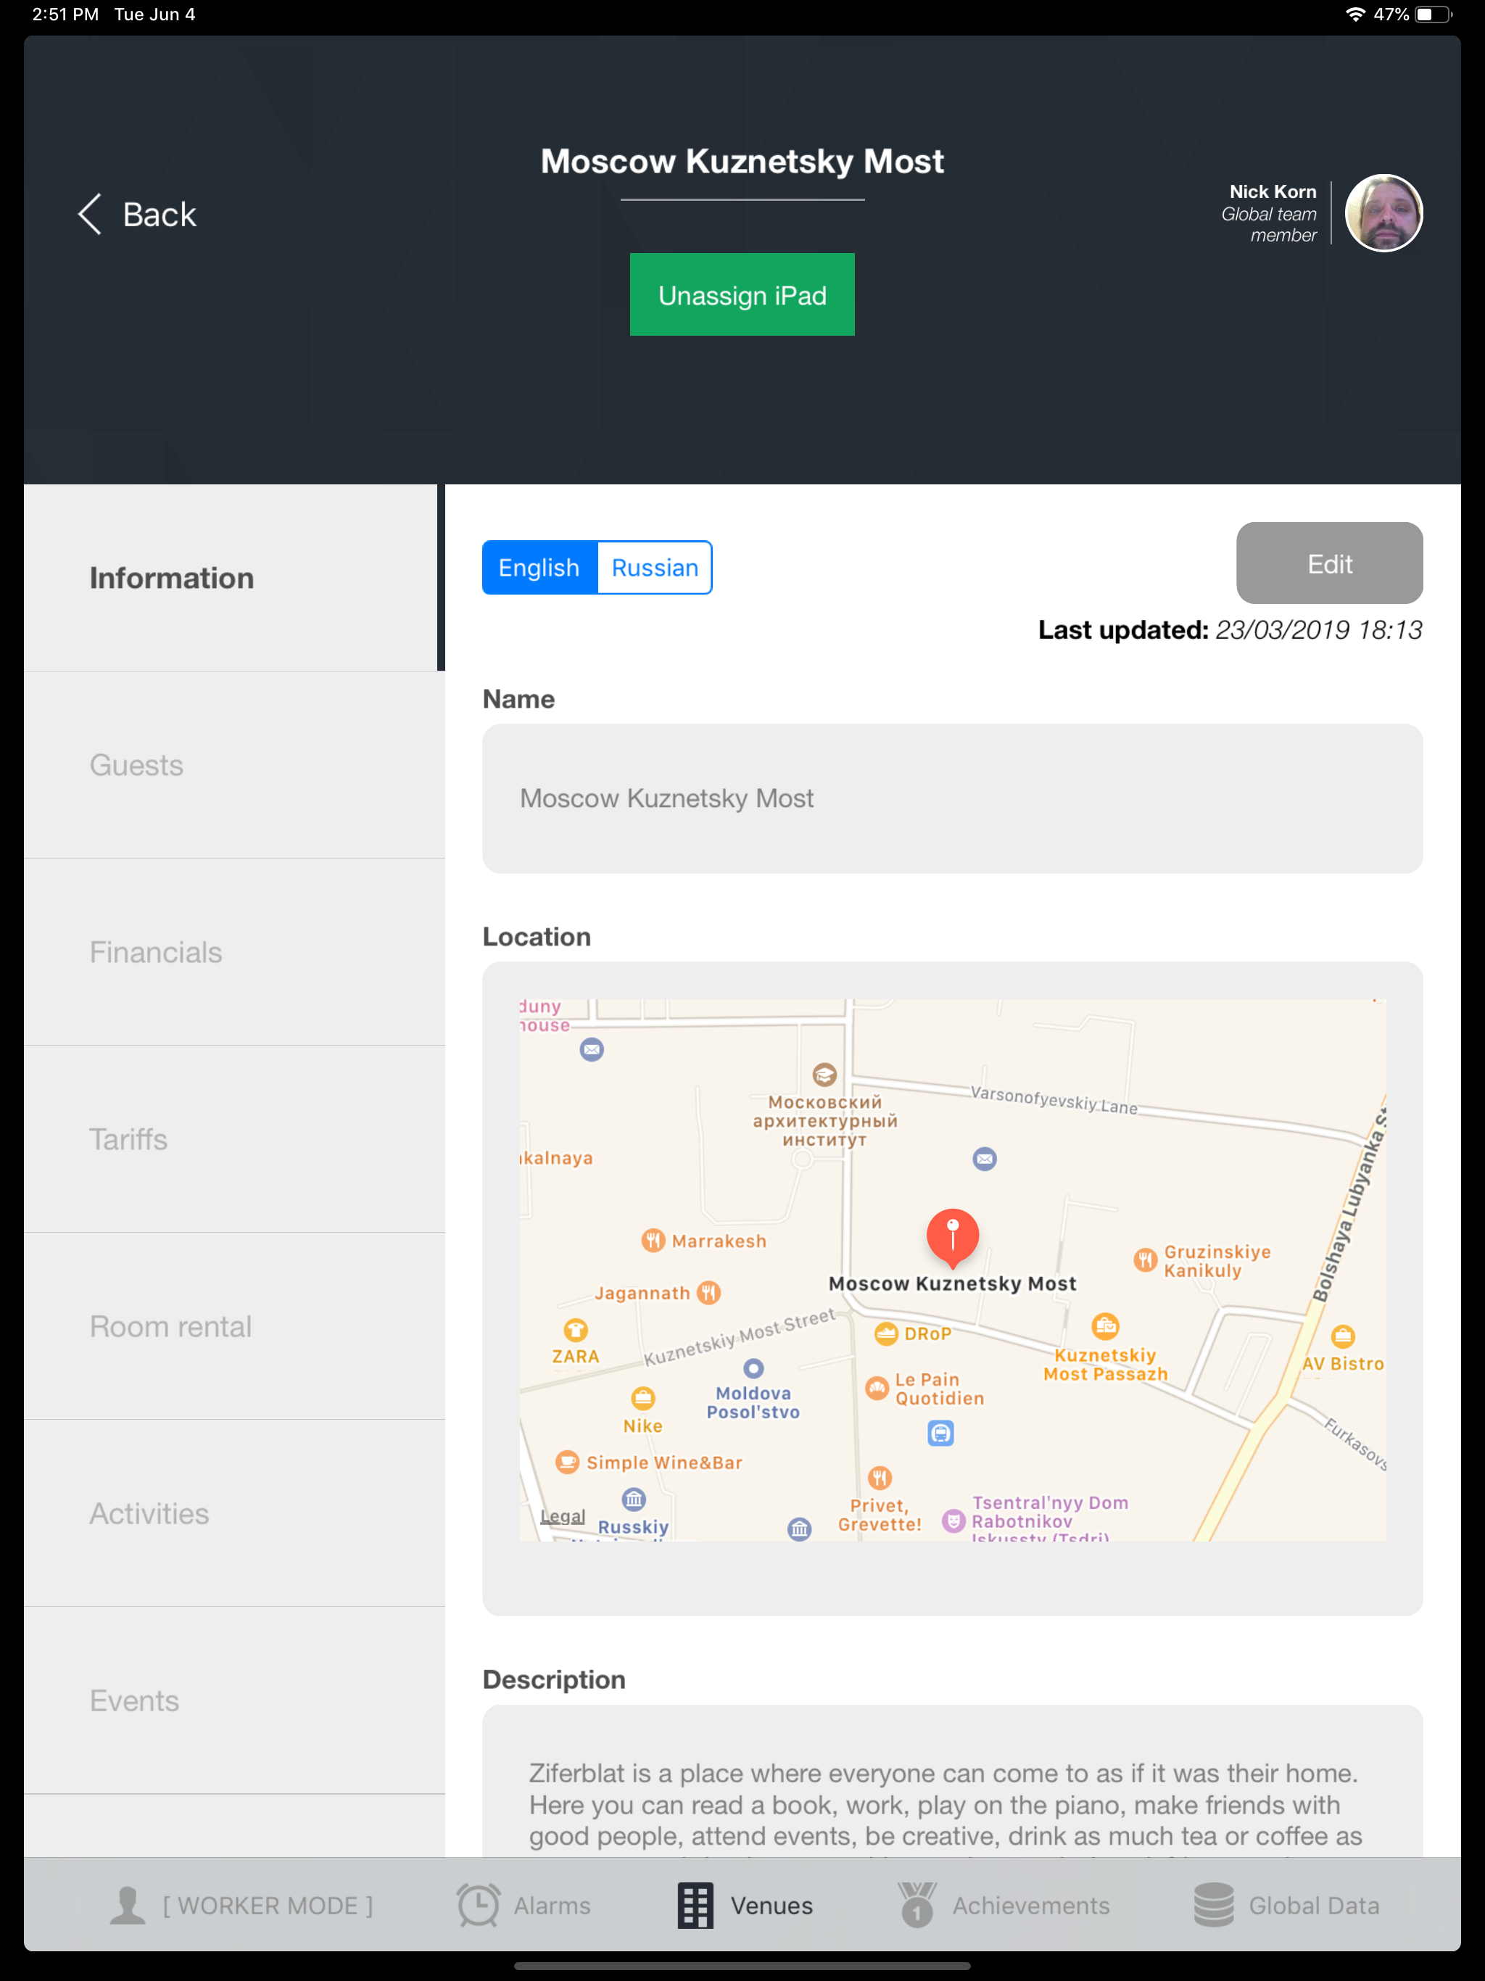Screen dimensions: 1485x1981
Task: Tap the Wi-Fi status icon
Action: 1355,15
